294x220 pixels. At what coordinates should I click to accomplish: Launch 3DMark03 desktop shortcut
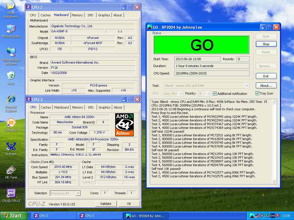[x=11, y=123]
